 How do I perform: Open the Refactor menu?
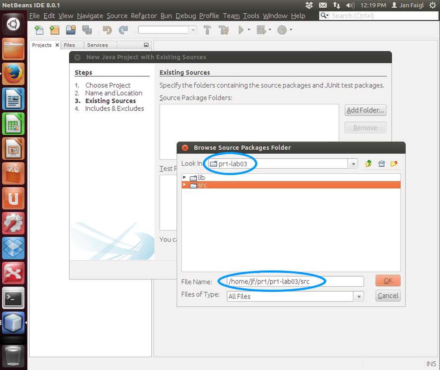coord(144,16)
